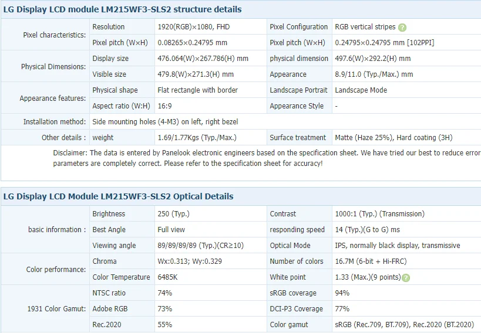The height and width of the screenshot is (333, 481).
Task: Click the Appearance features row header
Action: pyautogui.click(x=53, y=98)
